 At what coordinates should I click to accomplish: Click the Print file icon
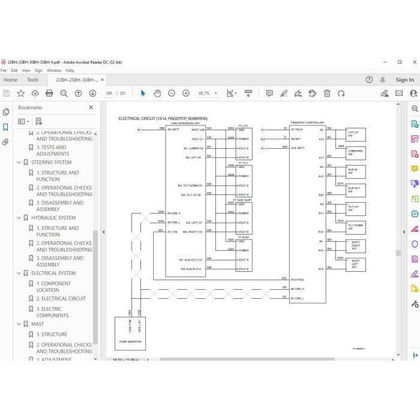point(49,93)
